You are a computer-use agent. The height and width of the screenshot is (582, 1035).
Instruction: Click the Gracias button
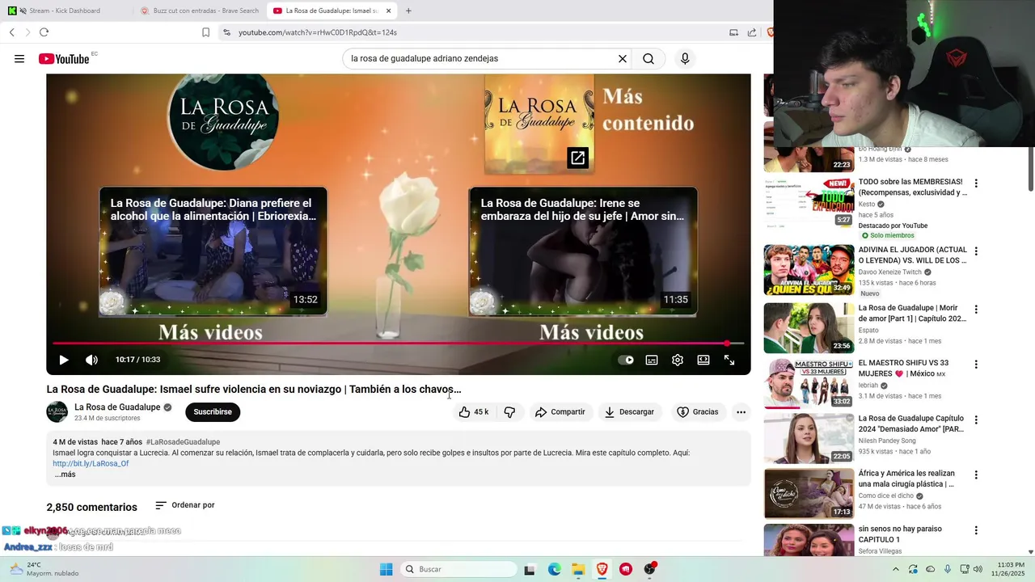tap(697, 412)
